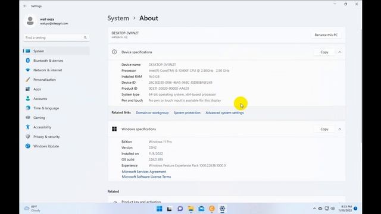Select the Device ID value text
The width and height of the screenshot is (381, 214).
click(x=180, y=83)
